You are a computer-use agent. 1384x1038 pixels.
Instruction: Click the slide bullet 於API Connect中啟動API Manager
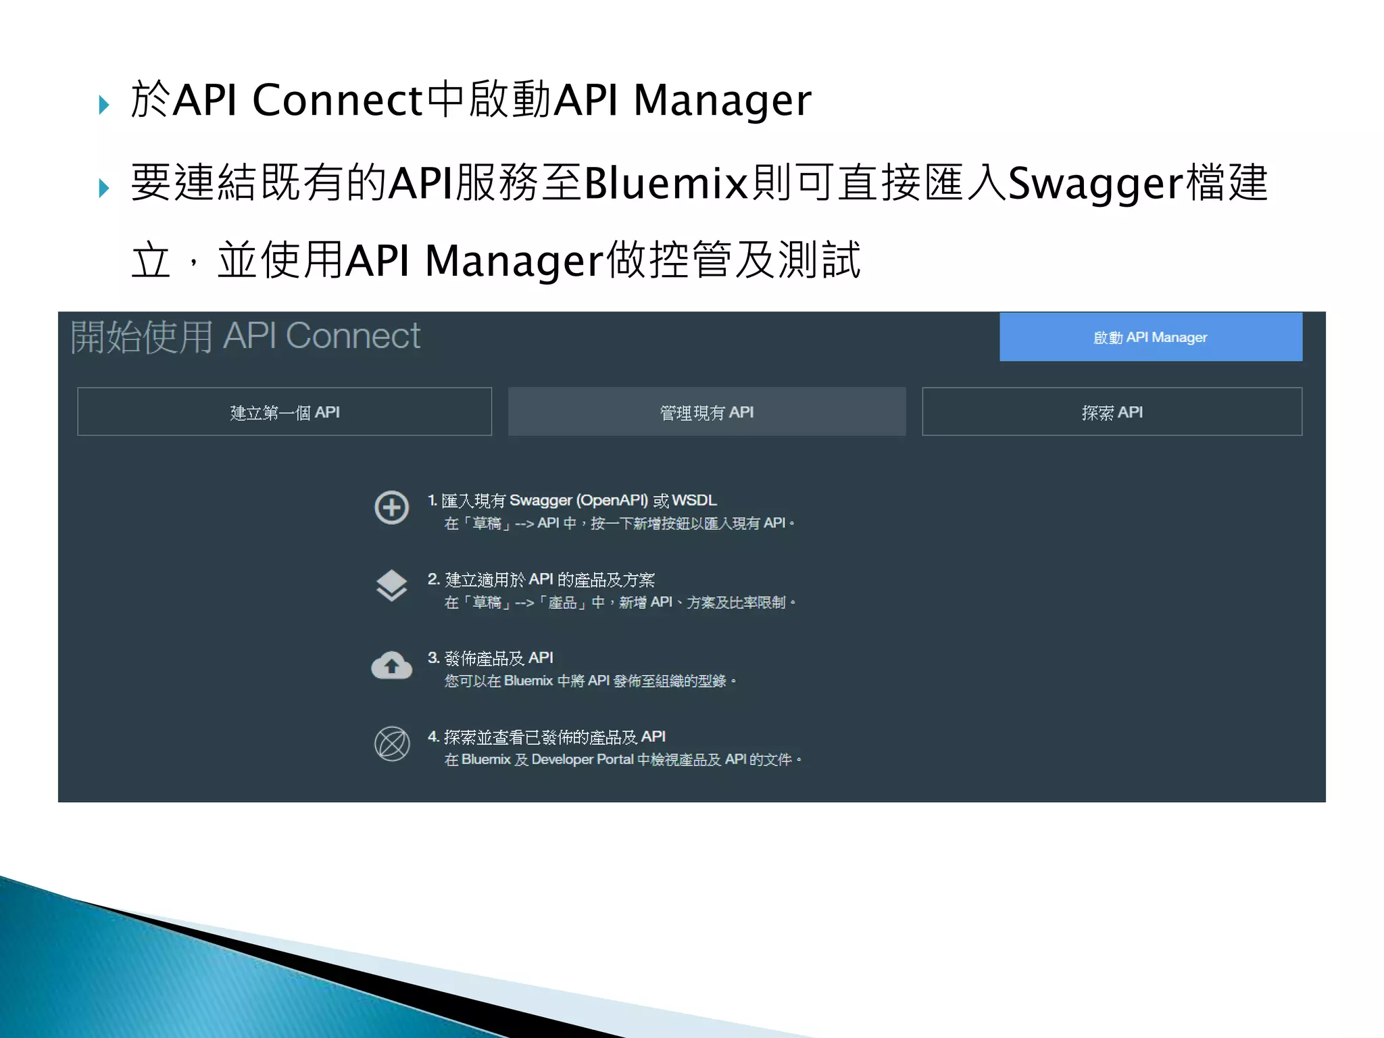point(471,100)
